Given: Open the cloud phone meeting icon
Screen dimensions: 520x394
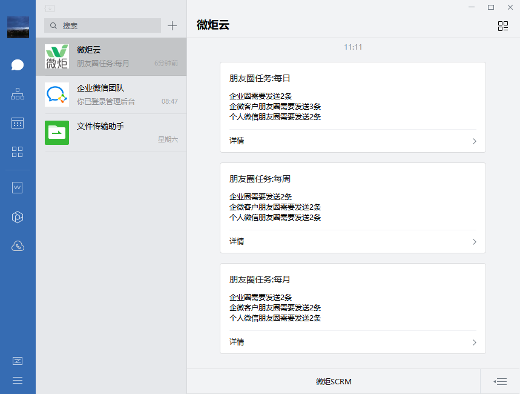Looking at the screenshot, I should click(18, 246).
